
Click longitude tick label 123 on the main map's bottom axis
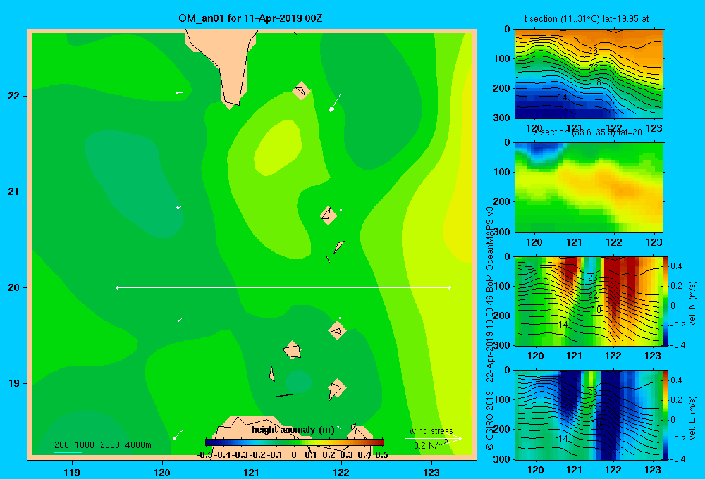pos(431,472)
